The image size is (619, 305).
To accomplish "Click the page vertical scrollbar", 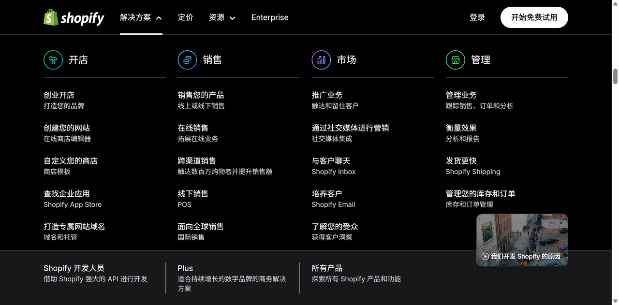I will pos(615,76).
